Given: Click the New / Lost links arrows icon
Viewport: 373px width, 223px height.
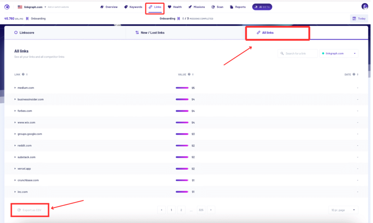Looking at the screenshot, I should pyautogui.click(x=137, y=32).
